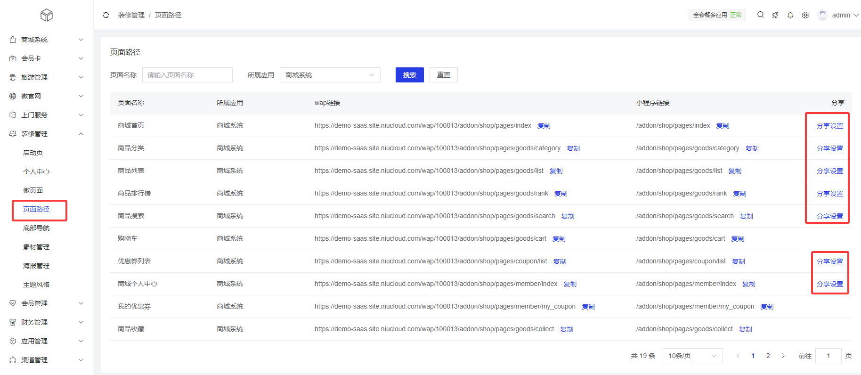Viewport: 861px width, 375px height.
Task: Open the settings gear icon in header
Action: 805,15
